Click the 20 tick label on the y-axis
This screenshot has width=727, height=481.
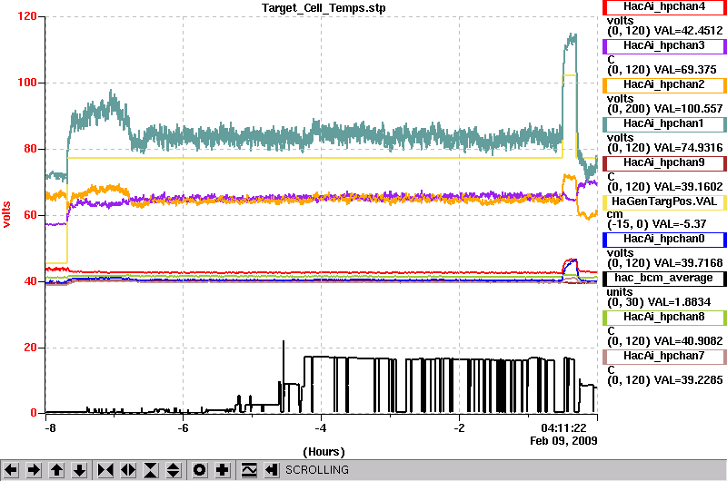pos(30,348)
